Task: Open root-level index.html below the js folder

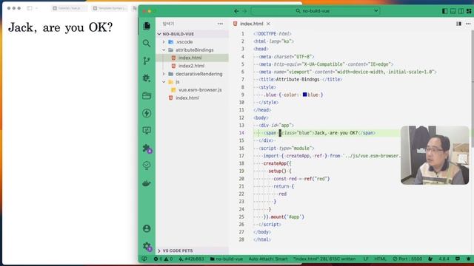Action: point(187,98)
